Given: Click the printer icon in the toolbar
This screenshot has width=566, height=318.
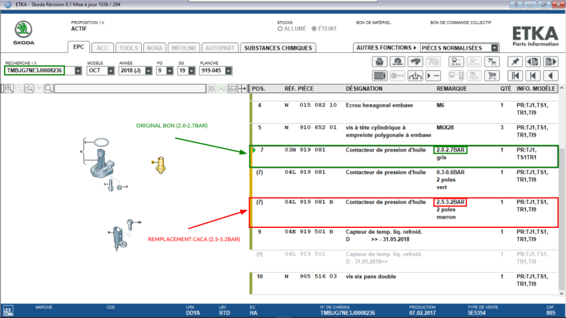Looking at the screenshot, I should coord(379,62).
